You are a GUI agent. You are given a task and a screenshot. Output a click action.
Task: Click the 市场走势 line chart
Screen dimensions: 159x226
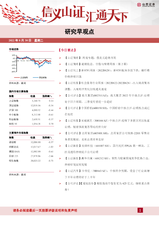pos(32,63)
